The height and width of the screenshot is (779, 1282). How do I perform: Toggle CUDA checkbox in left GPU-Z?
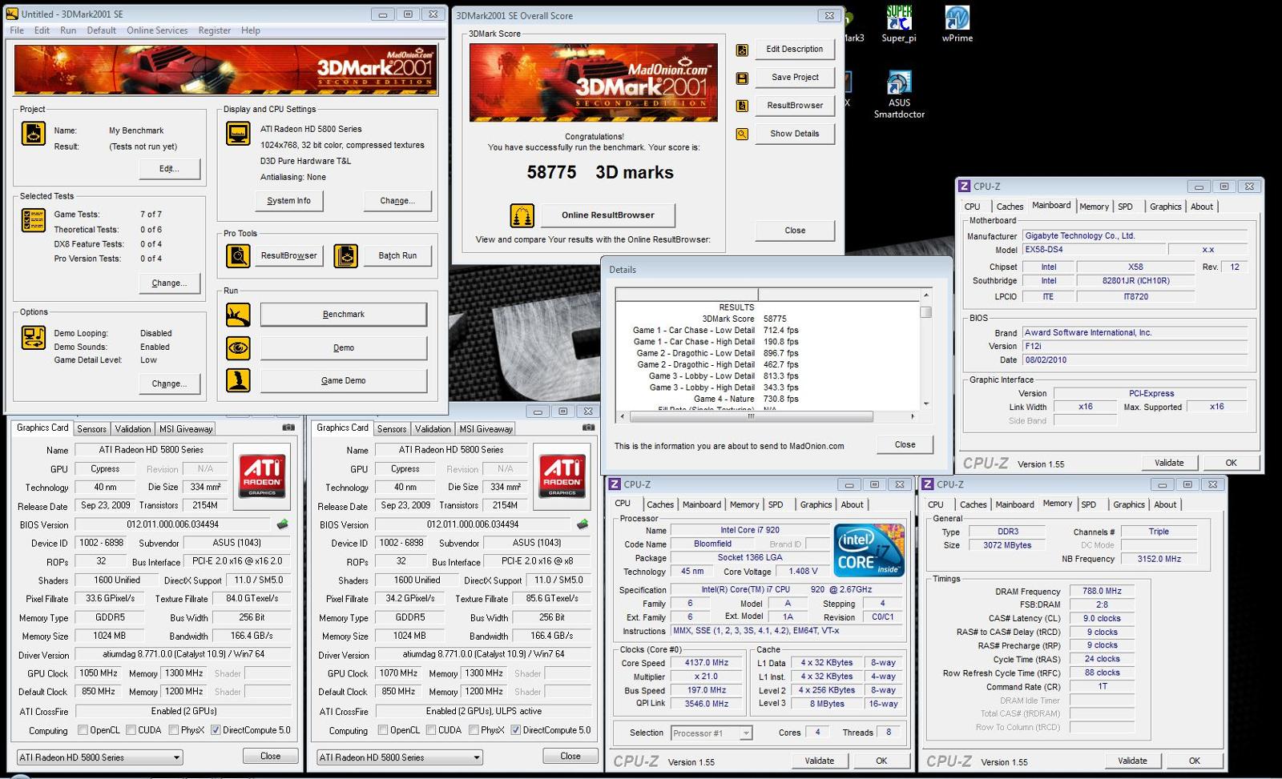131,730
